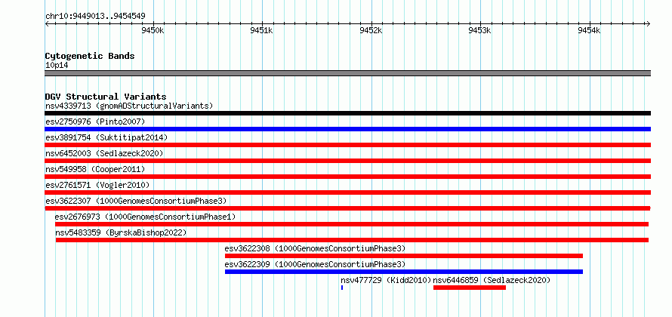
Task: Open the esv3622309 1000GenomesConsortiumPhase3 label
Action: click(x=315, y=264)
